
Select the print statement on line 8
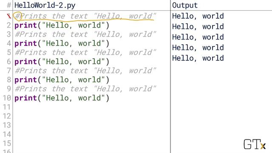coord(62,80)
